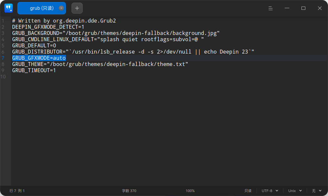
Task: Place cursor in the GRUB_TIMEOUT=1 line
Action: 34,71
